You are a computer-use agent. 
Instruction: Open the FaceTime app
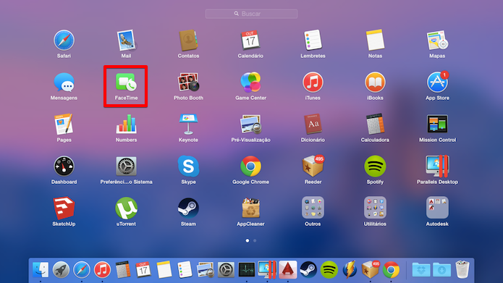coord(126,83)
